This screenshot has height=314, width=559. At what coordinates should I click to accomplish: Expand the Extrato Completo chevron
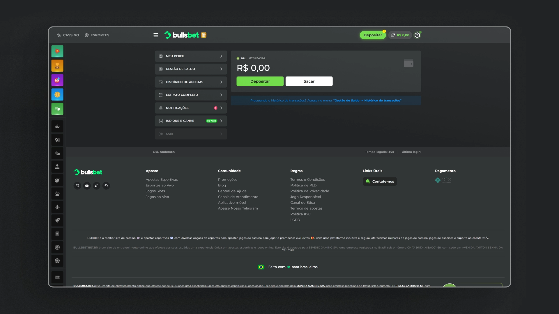coord(221,95)
